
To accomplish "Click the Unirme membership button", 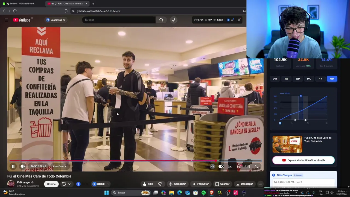I will click(51, 184).
